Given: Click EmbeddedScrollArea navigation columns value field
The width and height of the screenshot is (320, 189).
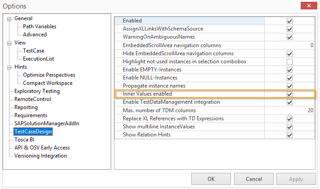Looking at the screenshot, I should point(289,45).
